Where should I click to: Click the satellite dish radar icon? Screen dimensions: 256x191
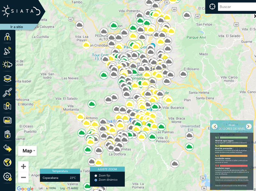click(x=7, y=51)
